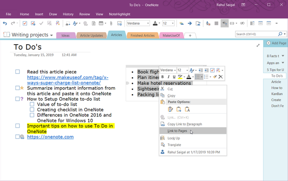Expand 'Apps an' page group

click(283, 63)
